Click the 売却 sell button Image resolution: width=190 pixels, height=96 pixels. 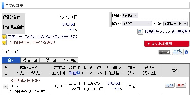pos(169,85)
